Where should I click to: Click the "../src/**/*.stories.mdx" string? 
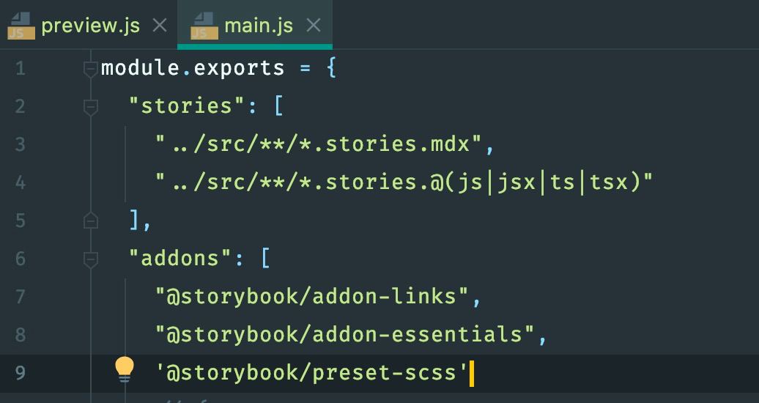coord(319,144)
